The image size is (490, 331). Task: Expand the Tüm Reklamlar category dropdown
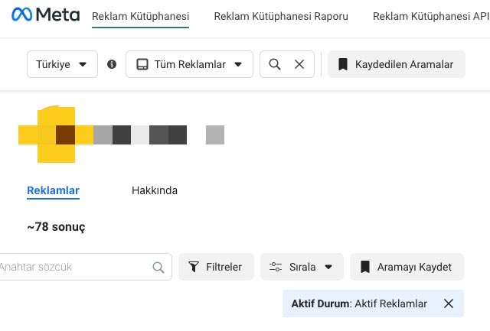(189, 64)
